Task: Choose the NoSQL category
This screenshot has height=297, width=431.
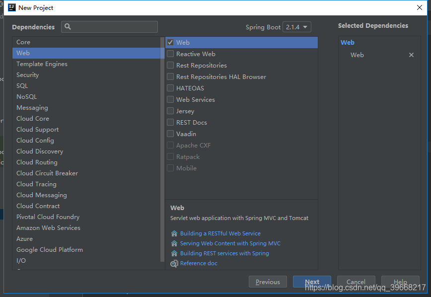Action: coord(86,97)
